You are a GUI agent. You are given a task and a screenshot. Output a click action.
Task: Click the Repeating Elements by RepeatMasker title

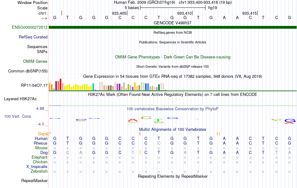pyautogui.click(x=173, y=176)
